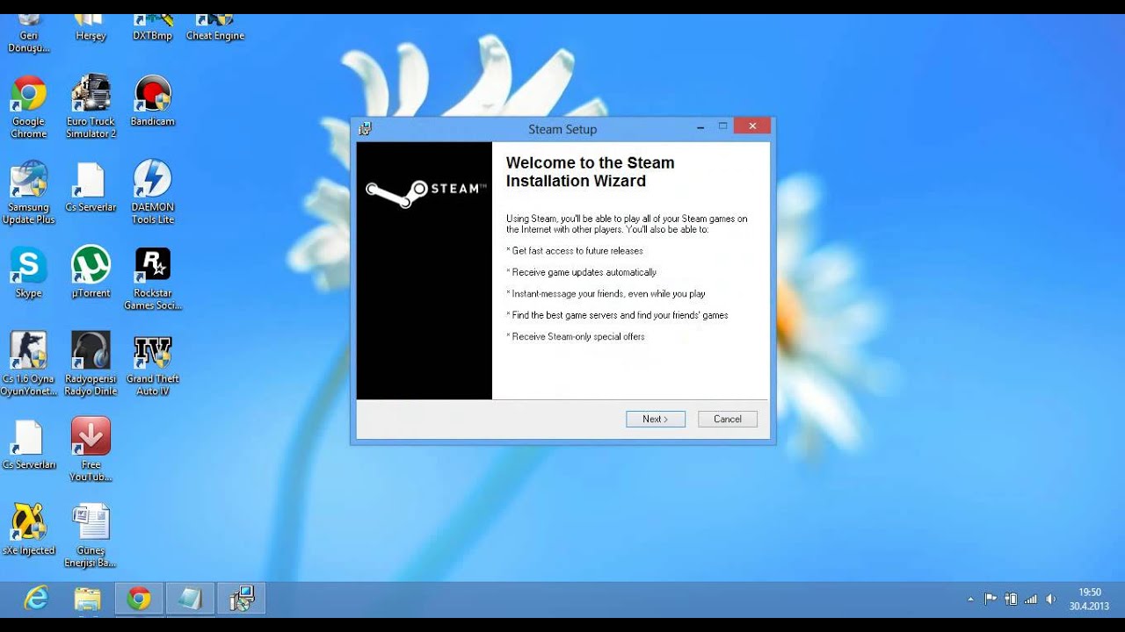
Task: Select the DAEMON Tools Lite icon
Action: 153,193
